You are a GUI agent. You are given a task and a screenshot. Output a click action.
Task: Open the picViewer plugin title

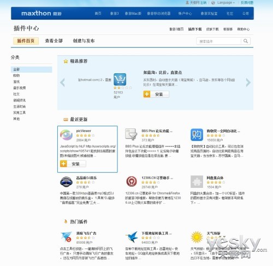tap(84, 131)
